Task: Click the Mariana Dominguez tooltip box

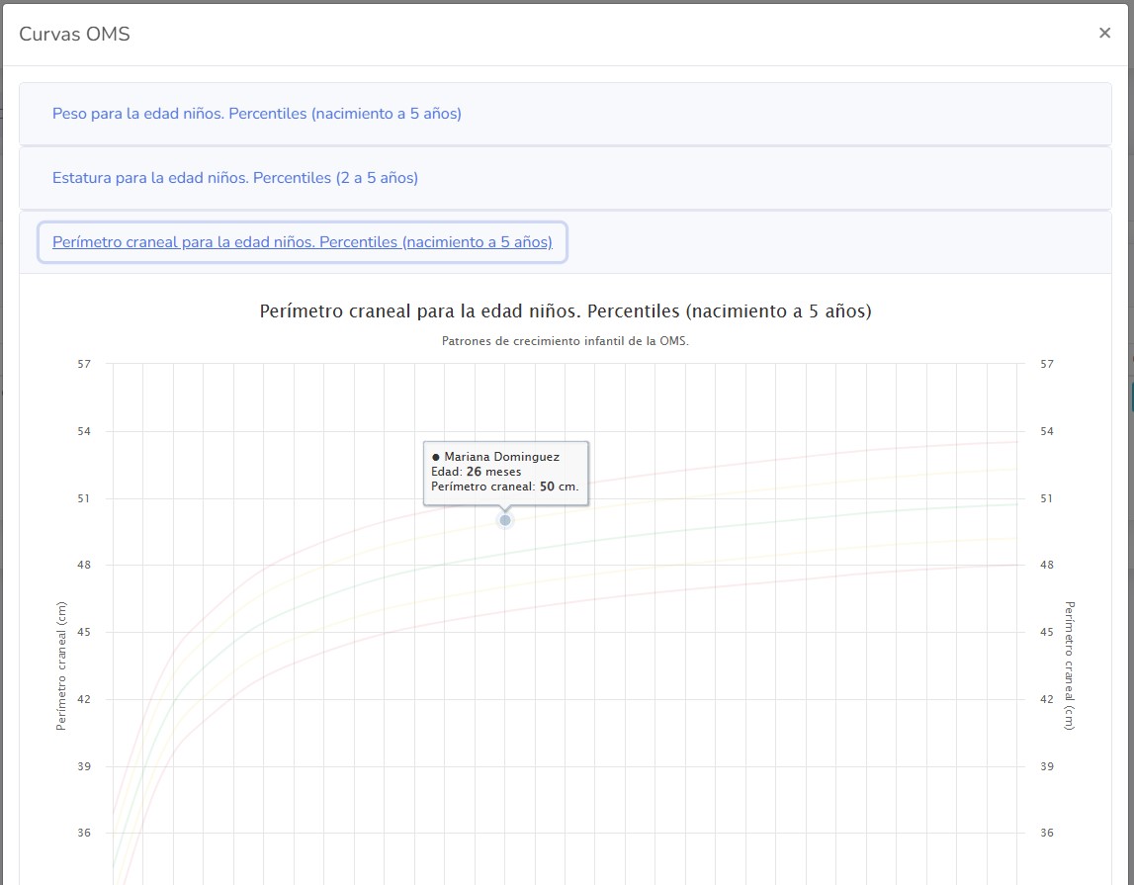Action: click(x=505, y=473)
